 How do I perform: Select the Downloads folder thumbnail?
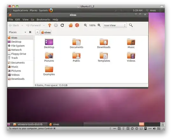[104, 43]
